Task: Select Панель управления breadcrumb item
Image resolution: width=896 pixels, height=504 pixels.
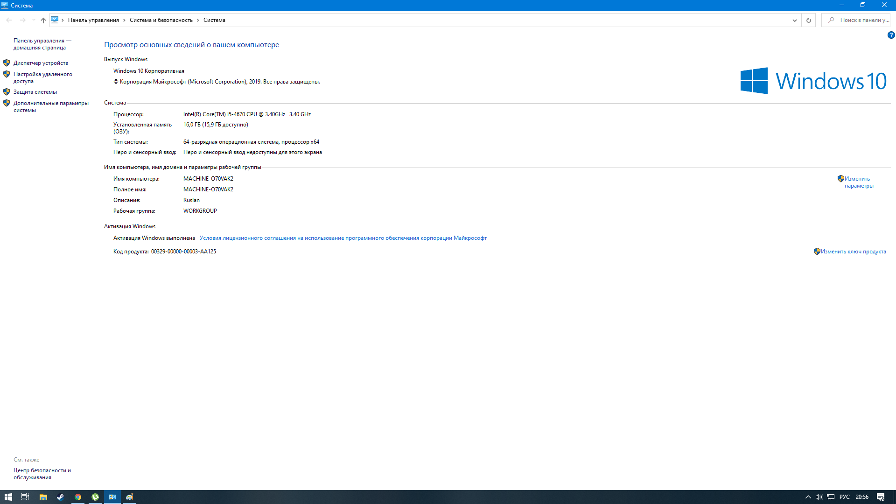Action: 93,20
